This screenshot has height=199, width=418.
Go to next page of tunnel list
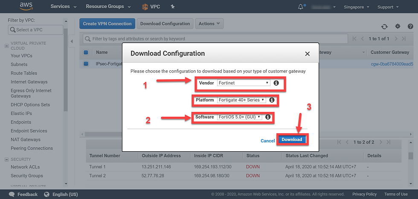380,142
